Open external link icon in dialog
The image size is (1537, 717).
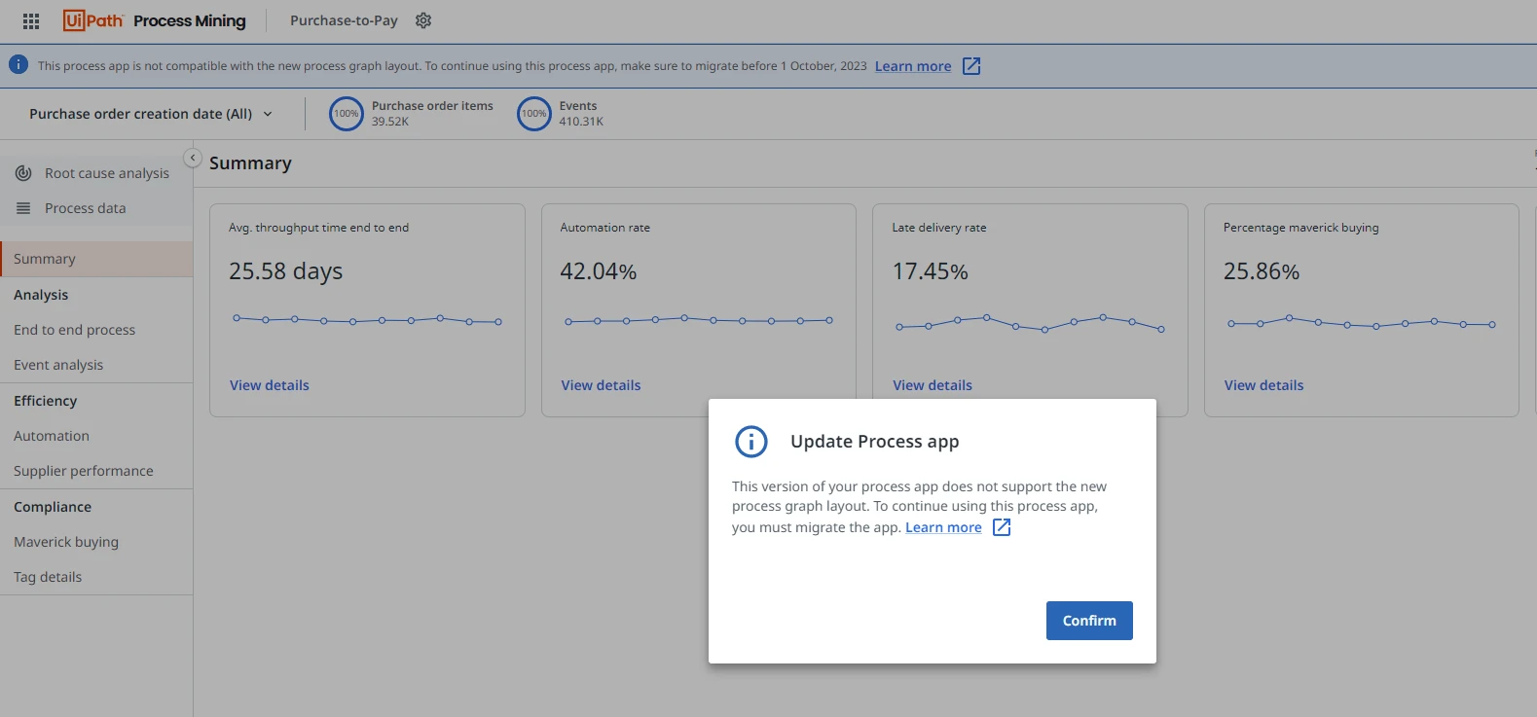point(1002,527)
